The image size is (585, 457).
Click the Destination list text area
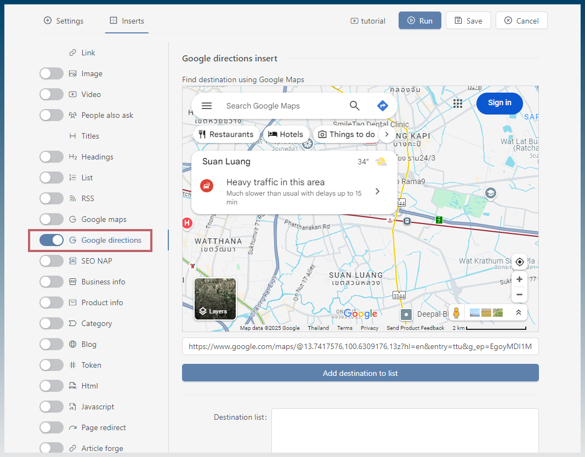pos(405,431)
